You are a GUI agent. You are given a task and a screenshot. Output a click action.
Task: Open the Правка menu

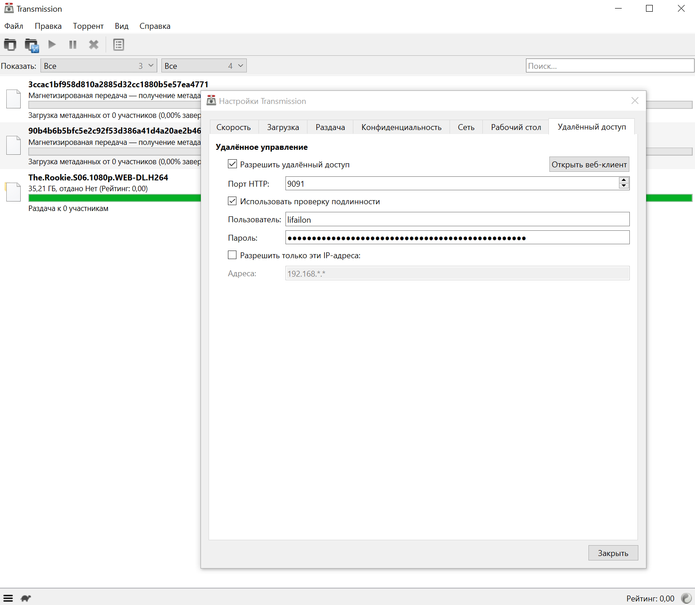pyautogui.click(x=48, y=26)
